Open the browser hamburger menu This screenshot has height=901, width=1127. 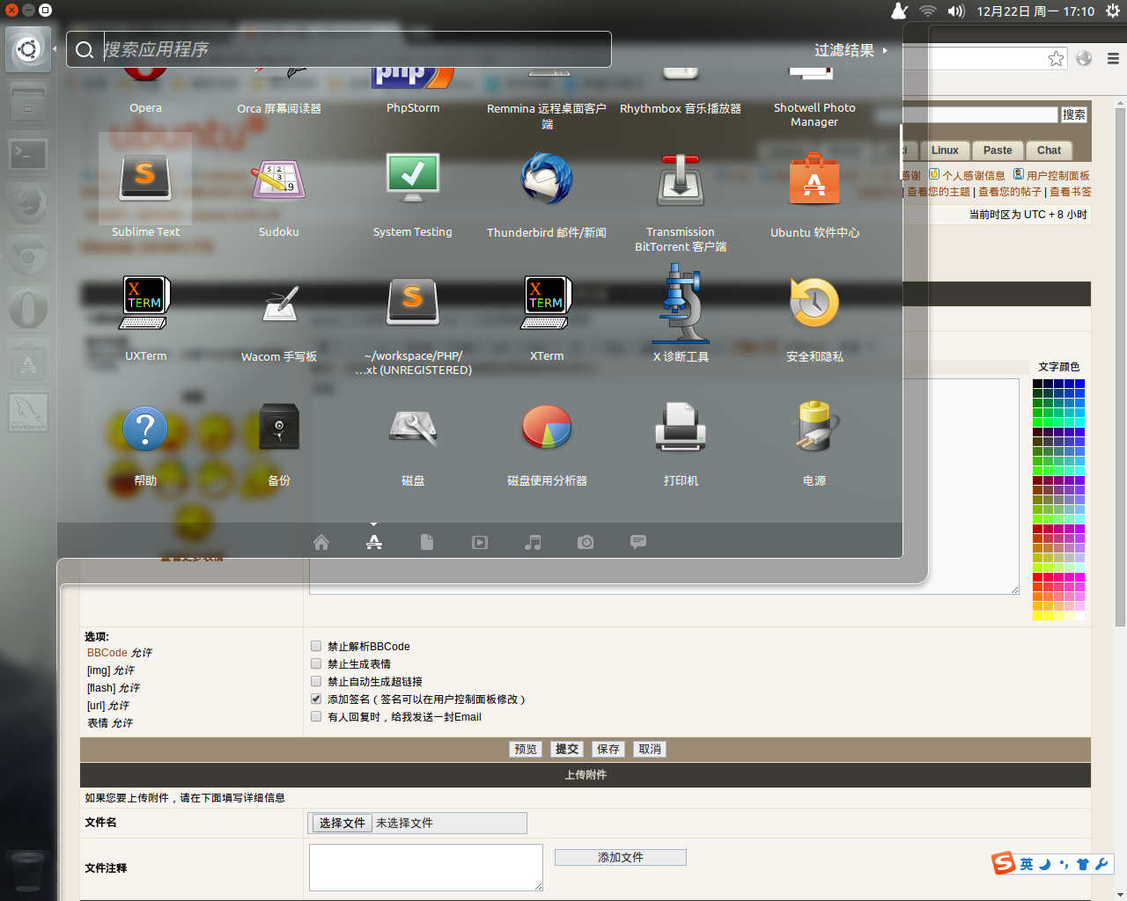(x=1113, y=59)
